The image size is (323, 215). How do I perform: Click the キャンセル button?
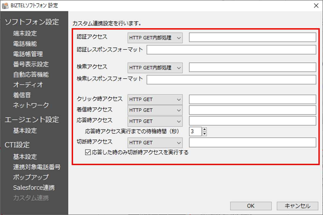pyautogui.click(x=297, y=206)
